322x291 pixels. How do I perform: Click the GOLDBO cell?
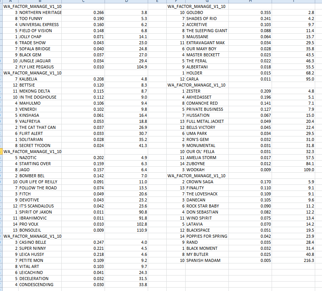coord(207,12)
